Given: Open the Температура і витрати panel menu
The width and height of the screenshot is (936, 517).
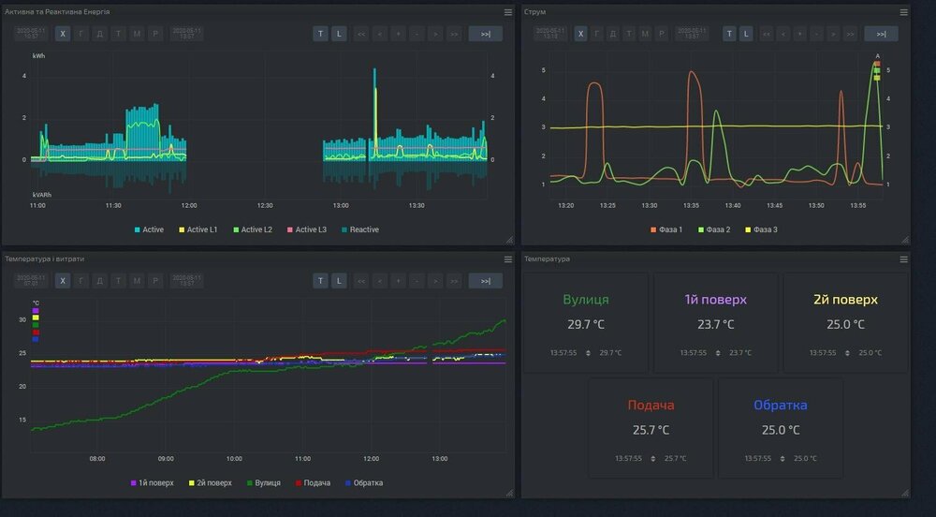Looking at the screenshot, I should pos(508,259).
